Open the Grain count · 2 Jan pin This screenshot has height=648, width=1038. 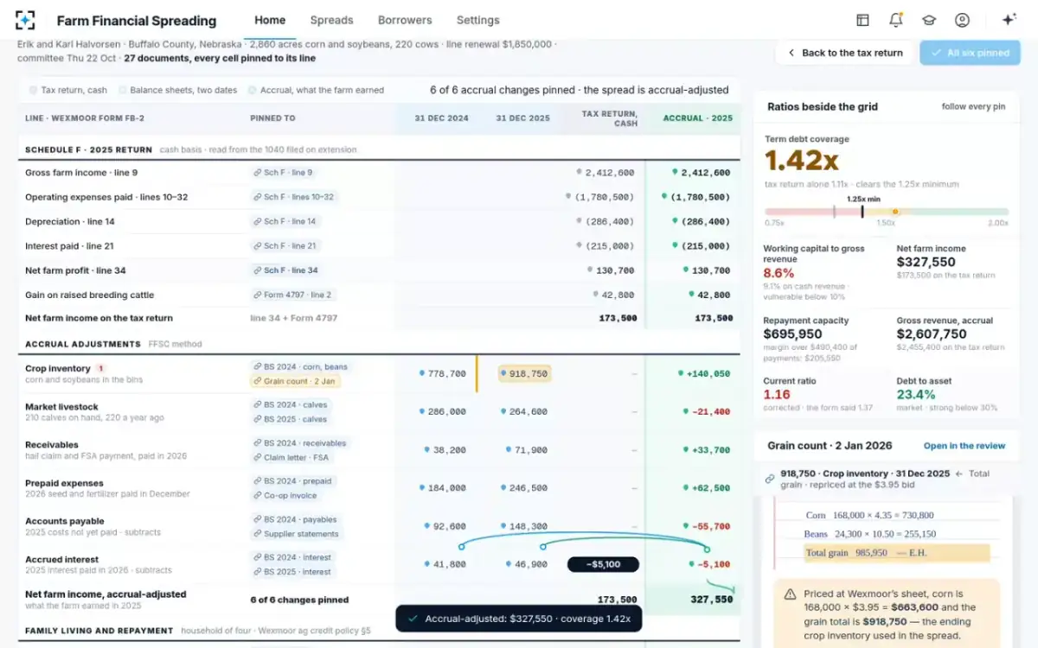click(x=296, y=381)
